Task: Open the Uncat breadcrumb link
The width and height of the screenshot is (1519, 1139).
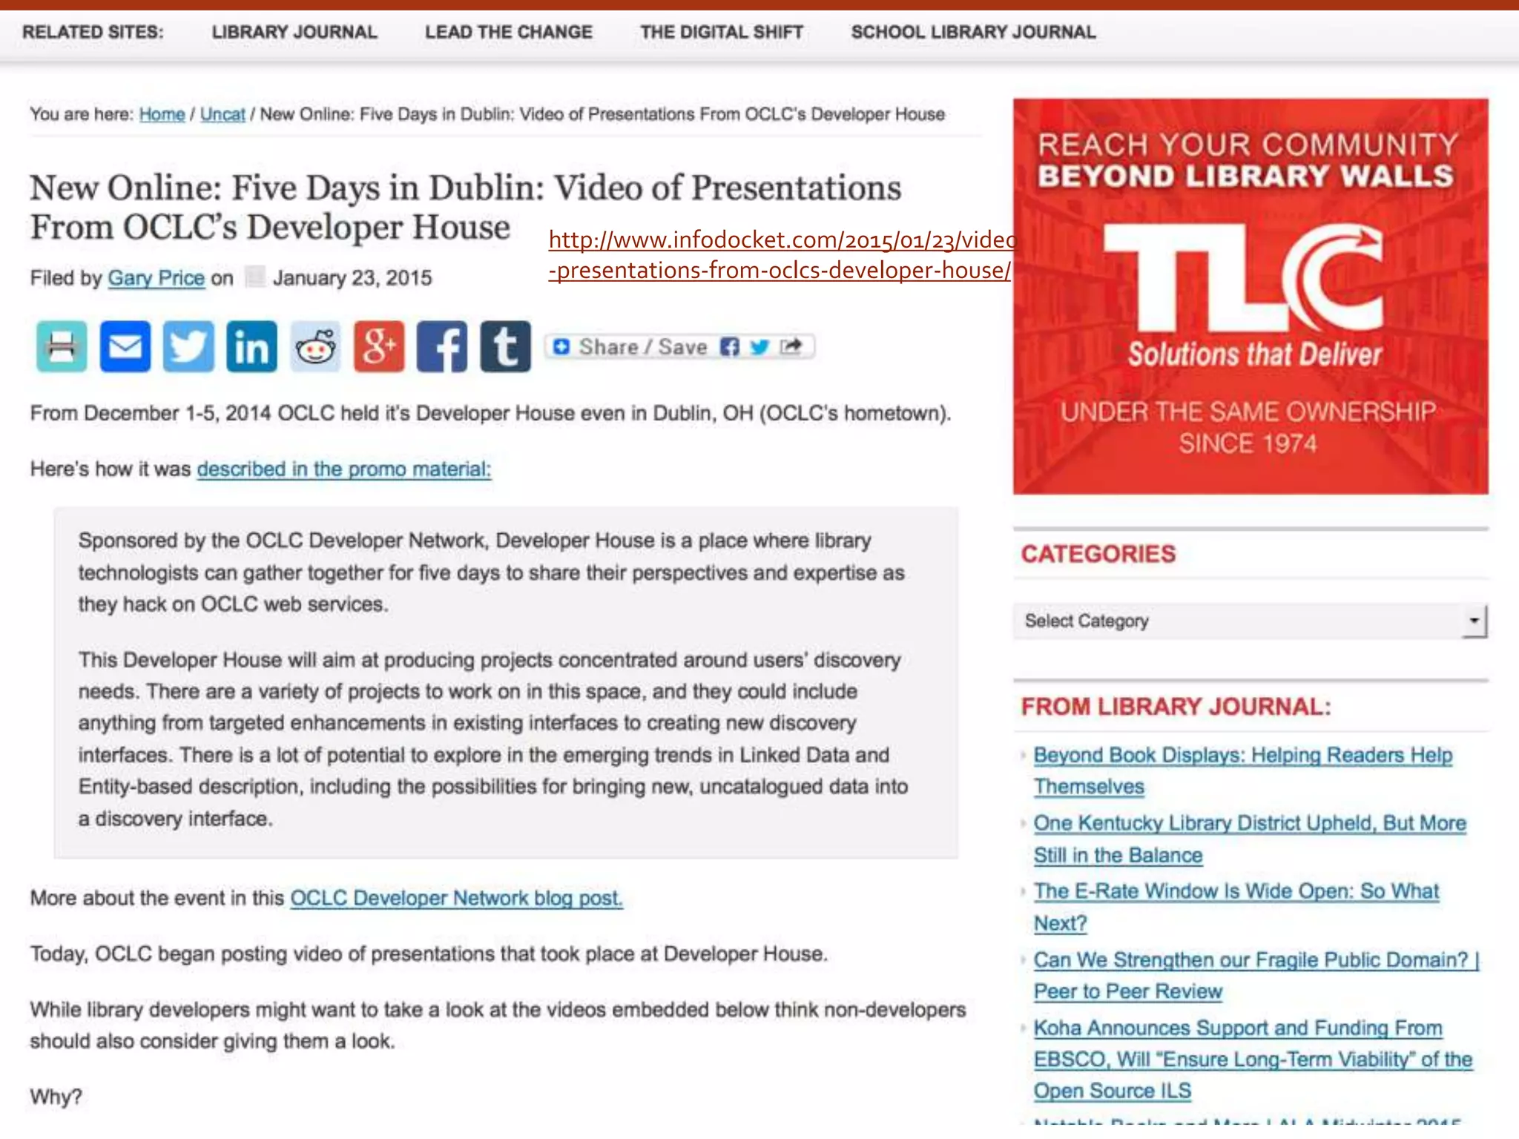Action: click(223, 114)
